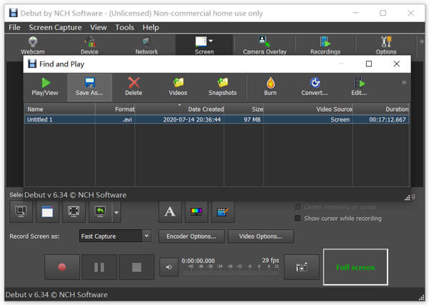The height and width of the screenshot is (305, 429).
Task: Open the color adjustments icon
Action: point(196,212)
